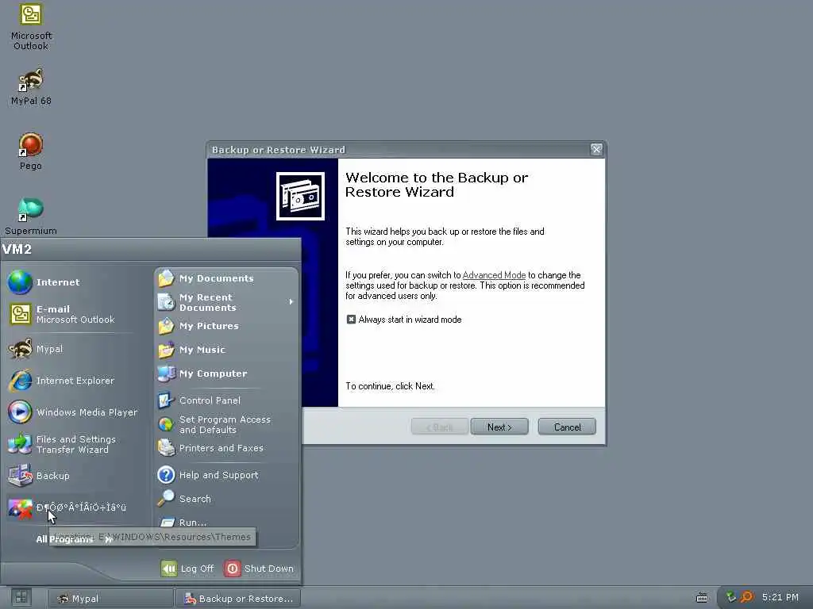
Task: Open My Pictures folder
Action: [x=226, y=326]
